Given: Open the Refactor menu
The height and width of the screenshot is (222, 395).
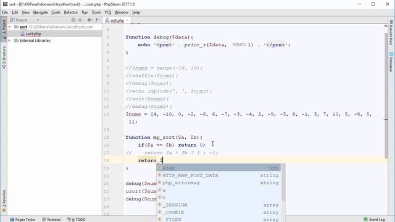Looking at the screenshot, I should [71, 12].
